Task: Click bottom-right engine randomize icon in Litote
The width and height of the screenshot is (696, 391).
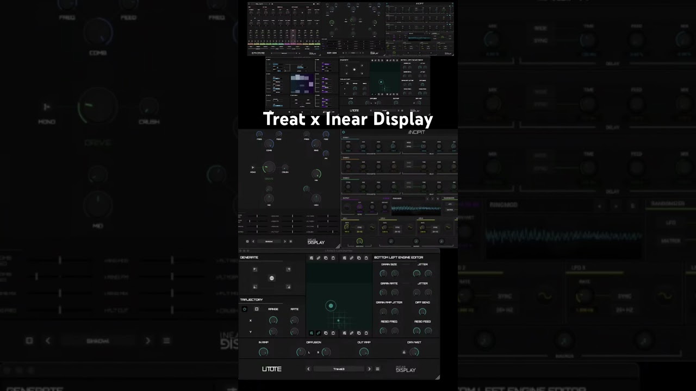Action: tap(344, 333)
